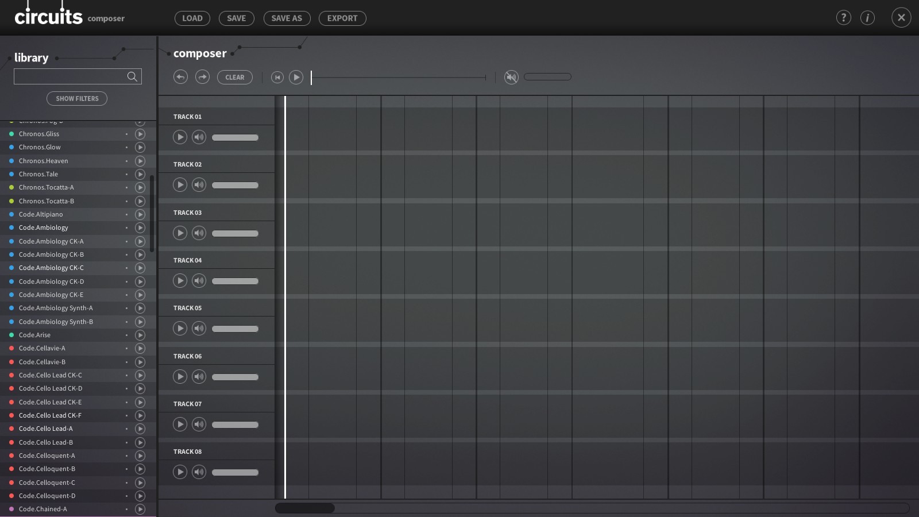Play Track 07 preview
Screen dimensions: 919x517
(x=180, y=425)
